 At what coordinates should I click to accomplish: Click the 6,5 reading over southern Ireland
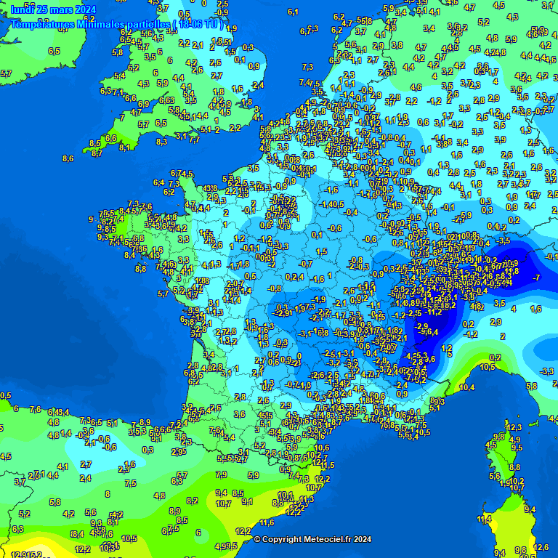point(54,51)
